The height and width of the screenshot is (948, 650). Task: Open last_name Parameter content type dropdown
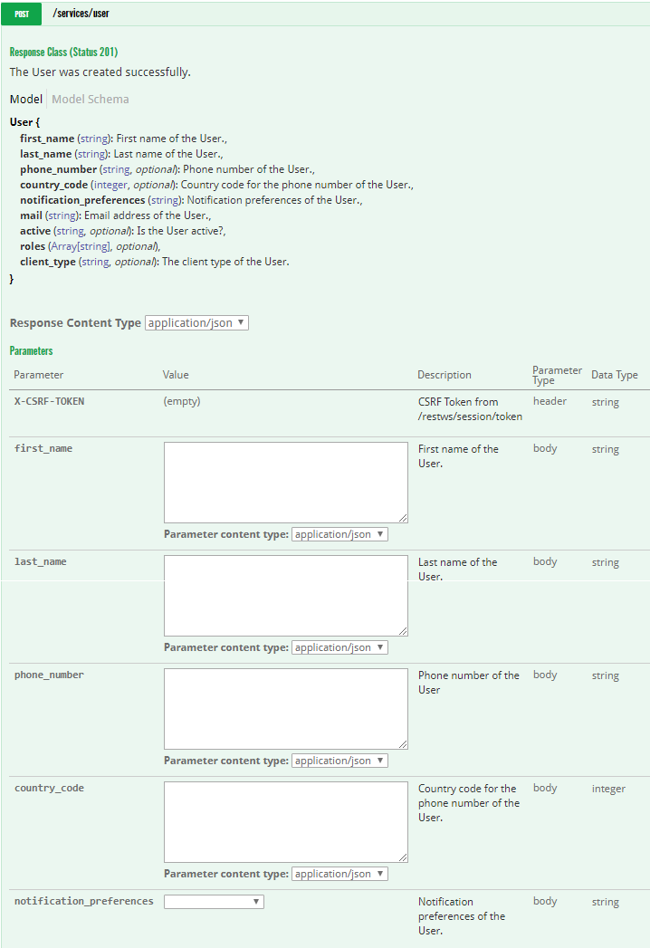tap(339, 647)
